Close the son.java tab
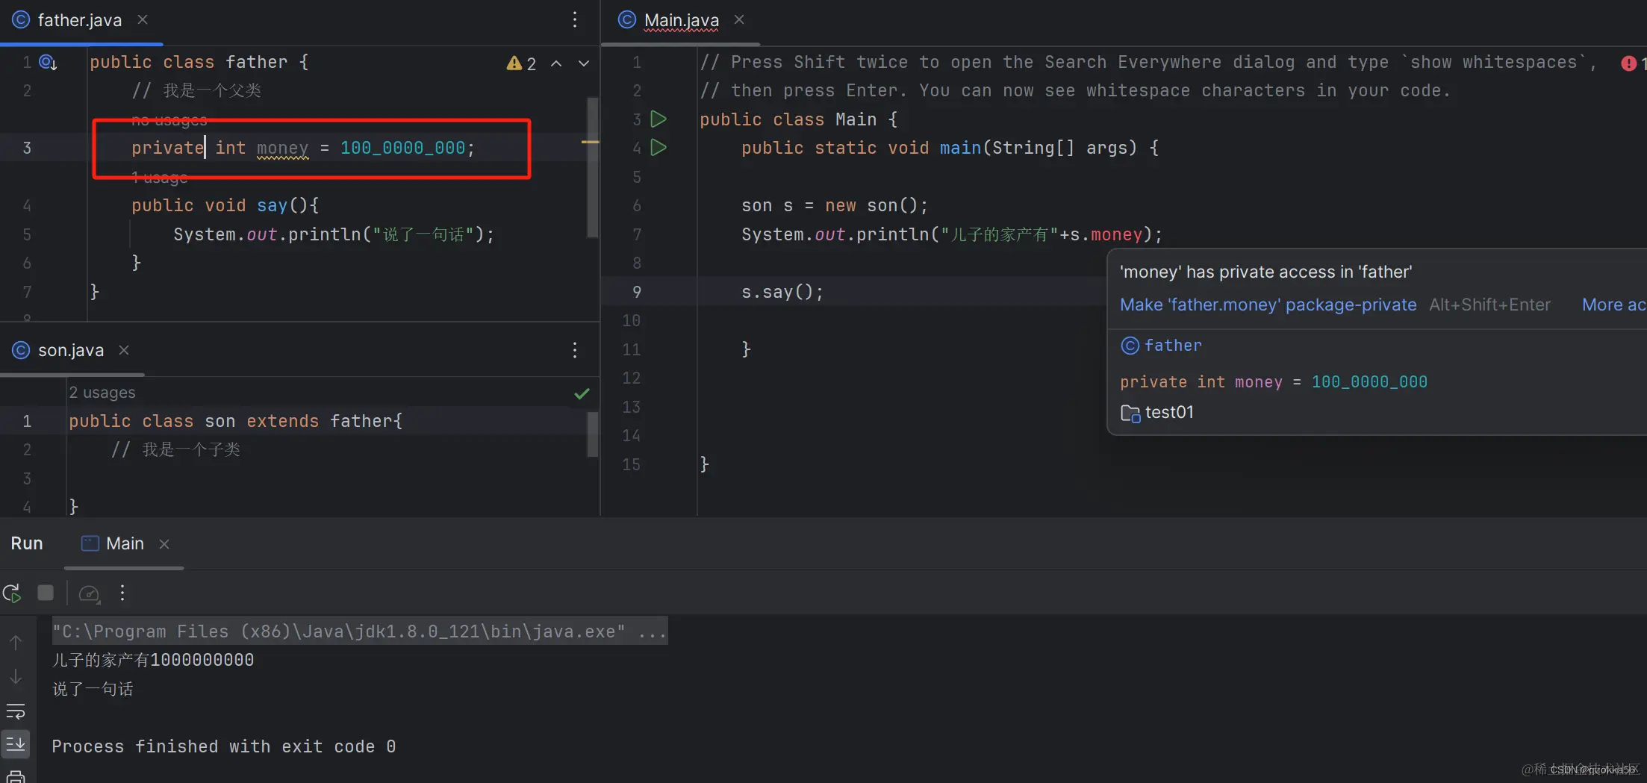 tap(124, 349)
